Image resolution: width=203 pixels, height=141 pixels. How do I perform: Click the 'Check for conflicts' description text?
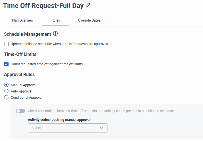coord(101,111)
